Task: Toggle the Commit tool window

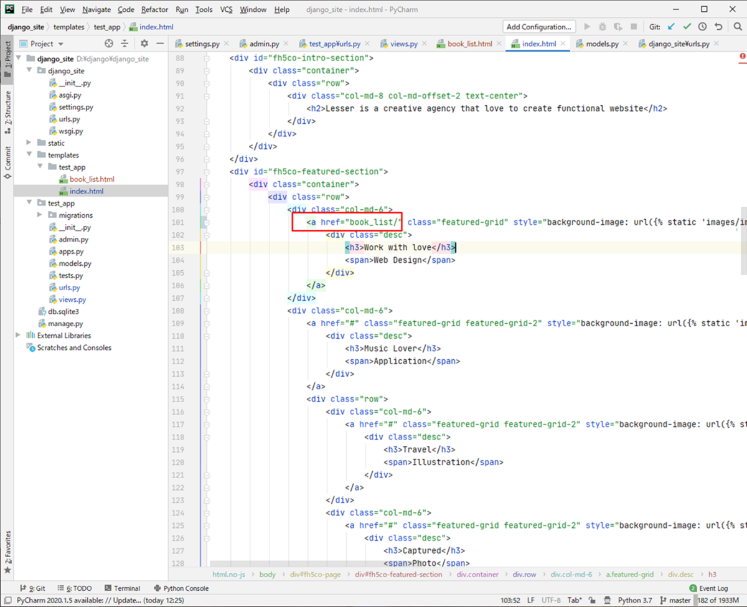Action: point(7,162)
